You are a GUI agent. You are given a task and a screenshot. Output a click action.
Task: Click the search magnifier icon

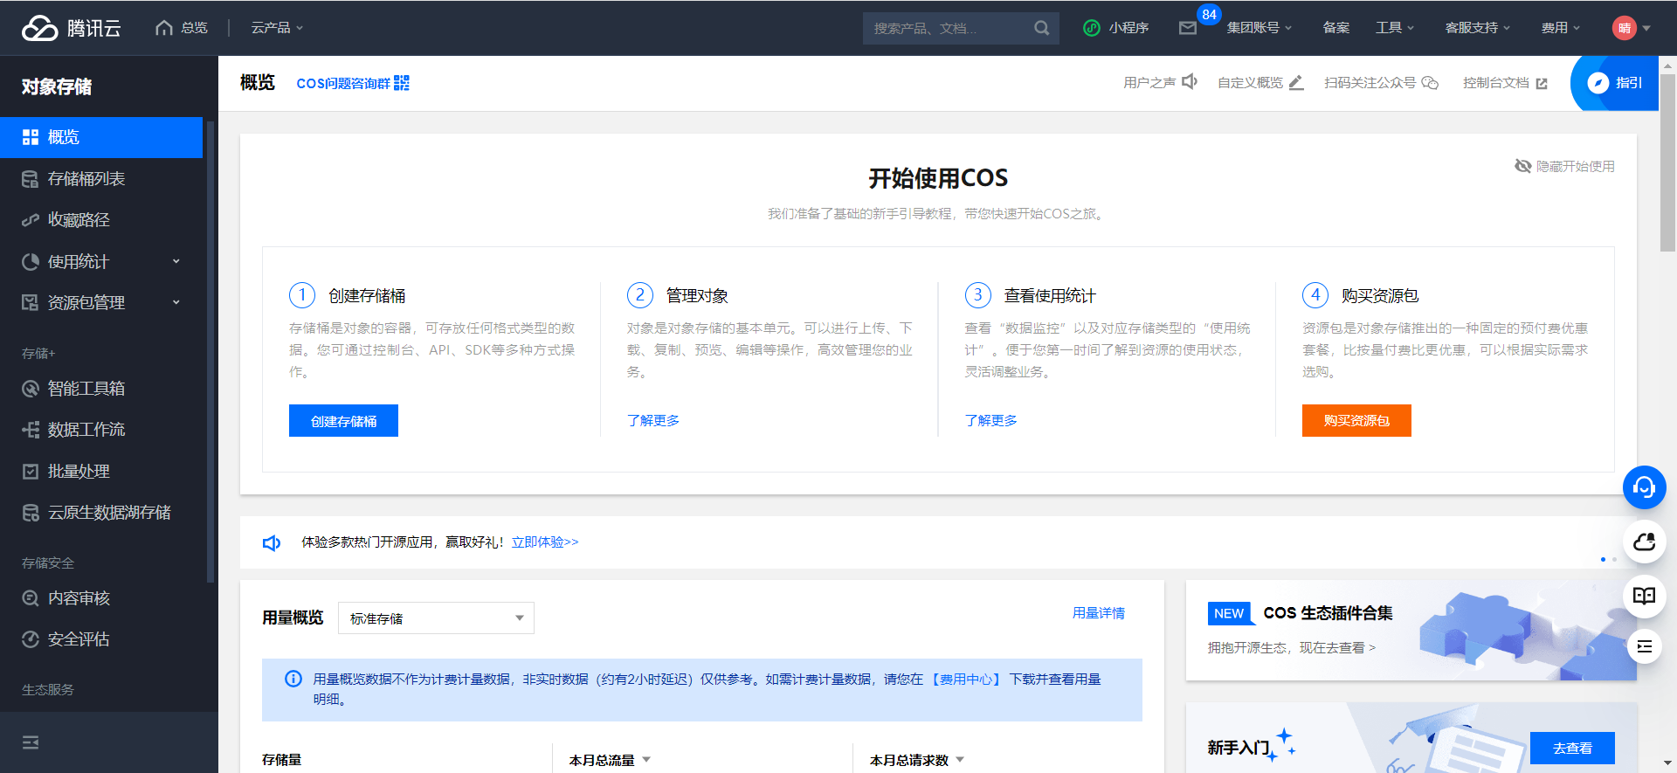1041,28
